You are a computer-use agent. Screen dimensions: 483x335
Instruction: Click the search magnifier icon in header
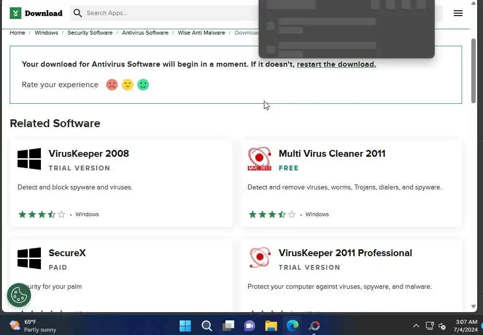point(77,13)
